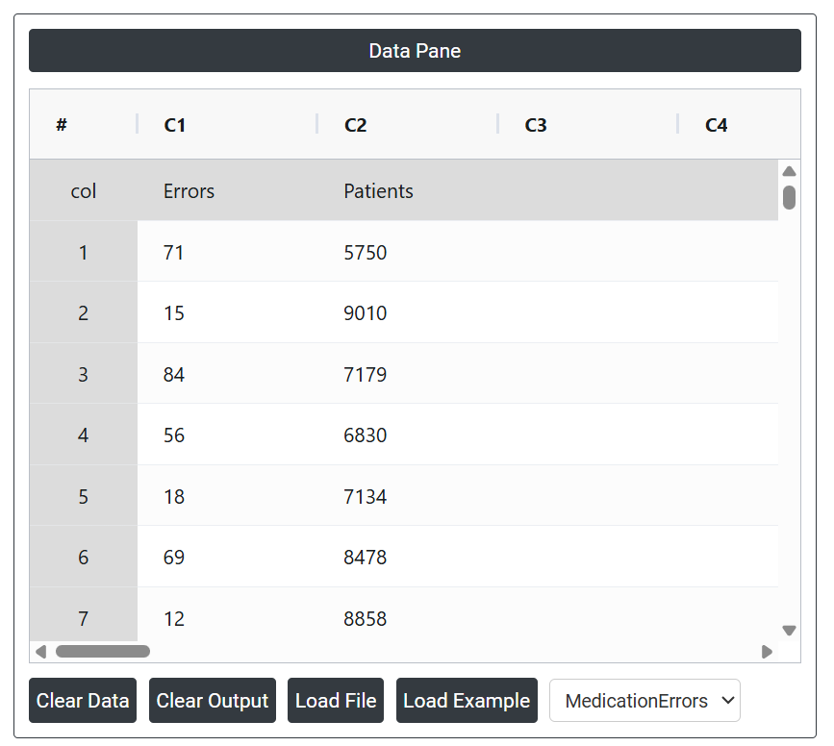834x746 pixels.
Task: Select the C3 column header
Action: pos(536,125)
